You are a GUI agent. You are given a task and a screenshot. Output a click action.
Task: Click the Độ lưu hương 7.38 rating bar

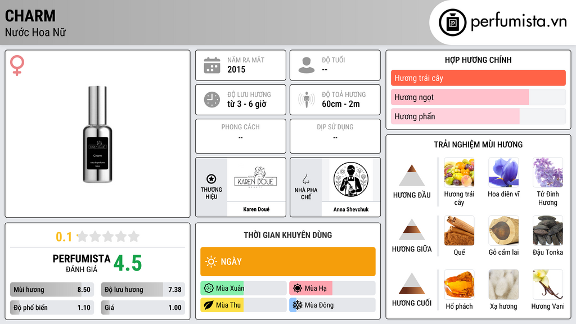(x=143, y=290)
